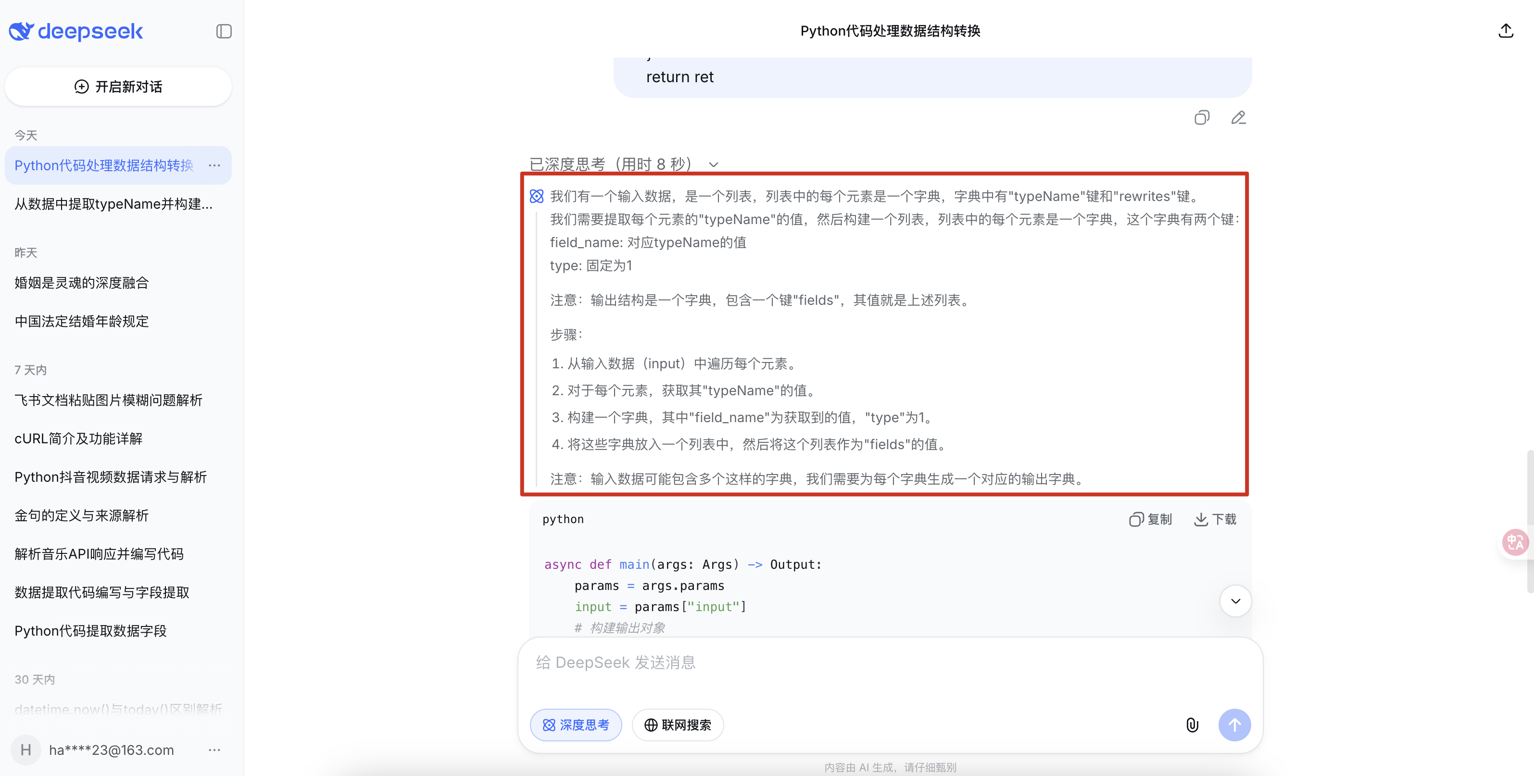Image resolution: width=1534 pixels, height=776 pixels.
Task: Open chat 婚姻是灵魂的深度融合
Action: [x=82, y=283]
